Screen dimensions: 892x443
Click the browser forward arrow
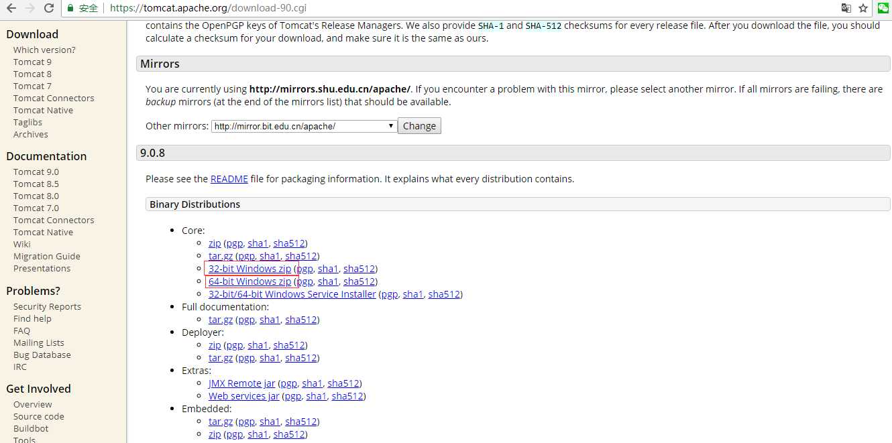pos(30,8)
